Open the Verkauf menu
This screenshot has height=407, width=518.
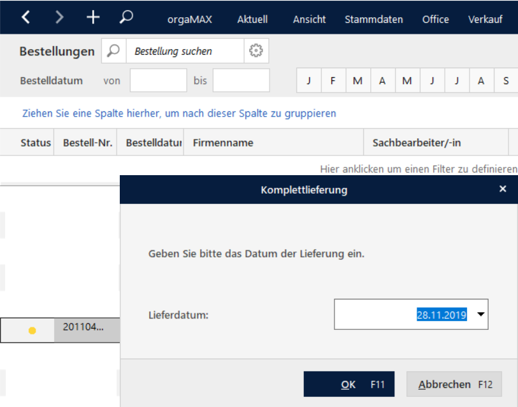[x=485, y=19]
